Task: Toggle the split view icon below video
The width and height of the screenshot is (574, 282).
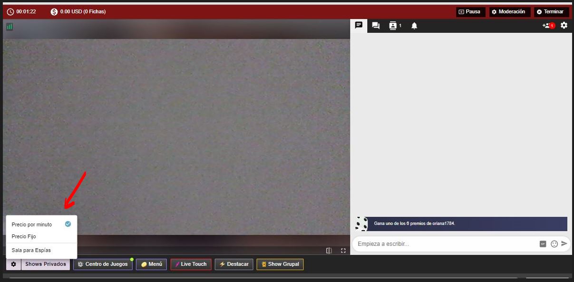Action: pyautogui.click(x=329, y=251)
